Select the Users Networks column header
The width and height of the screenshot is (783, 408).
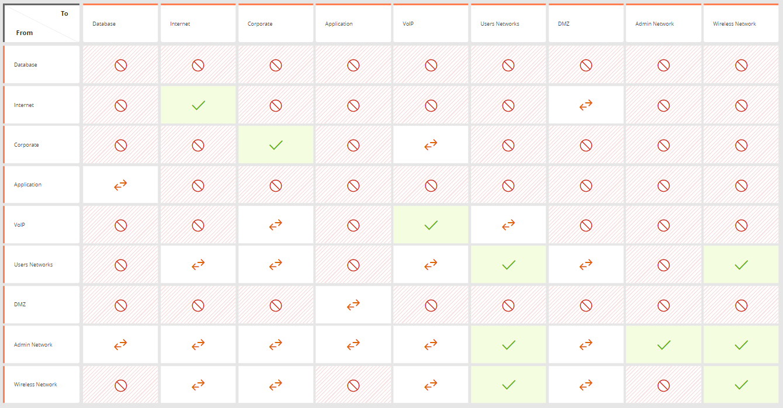tap(508, 24)
